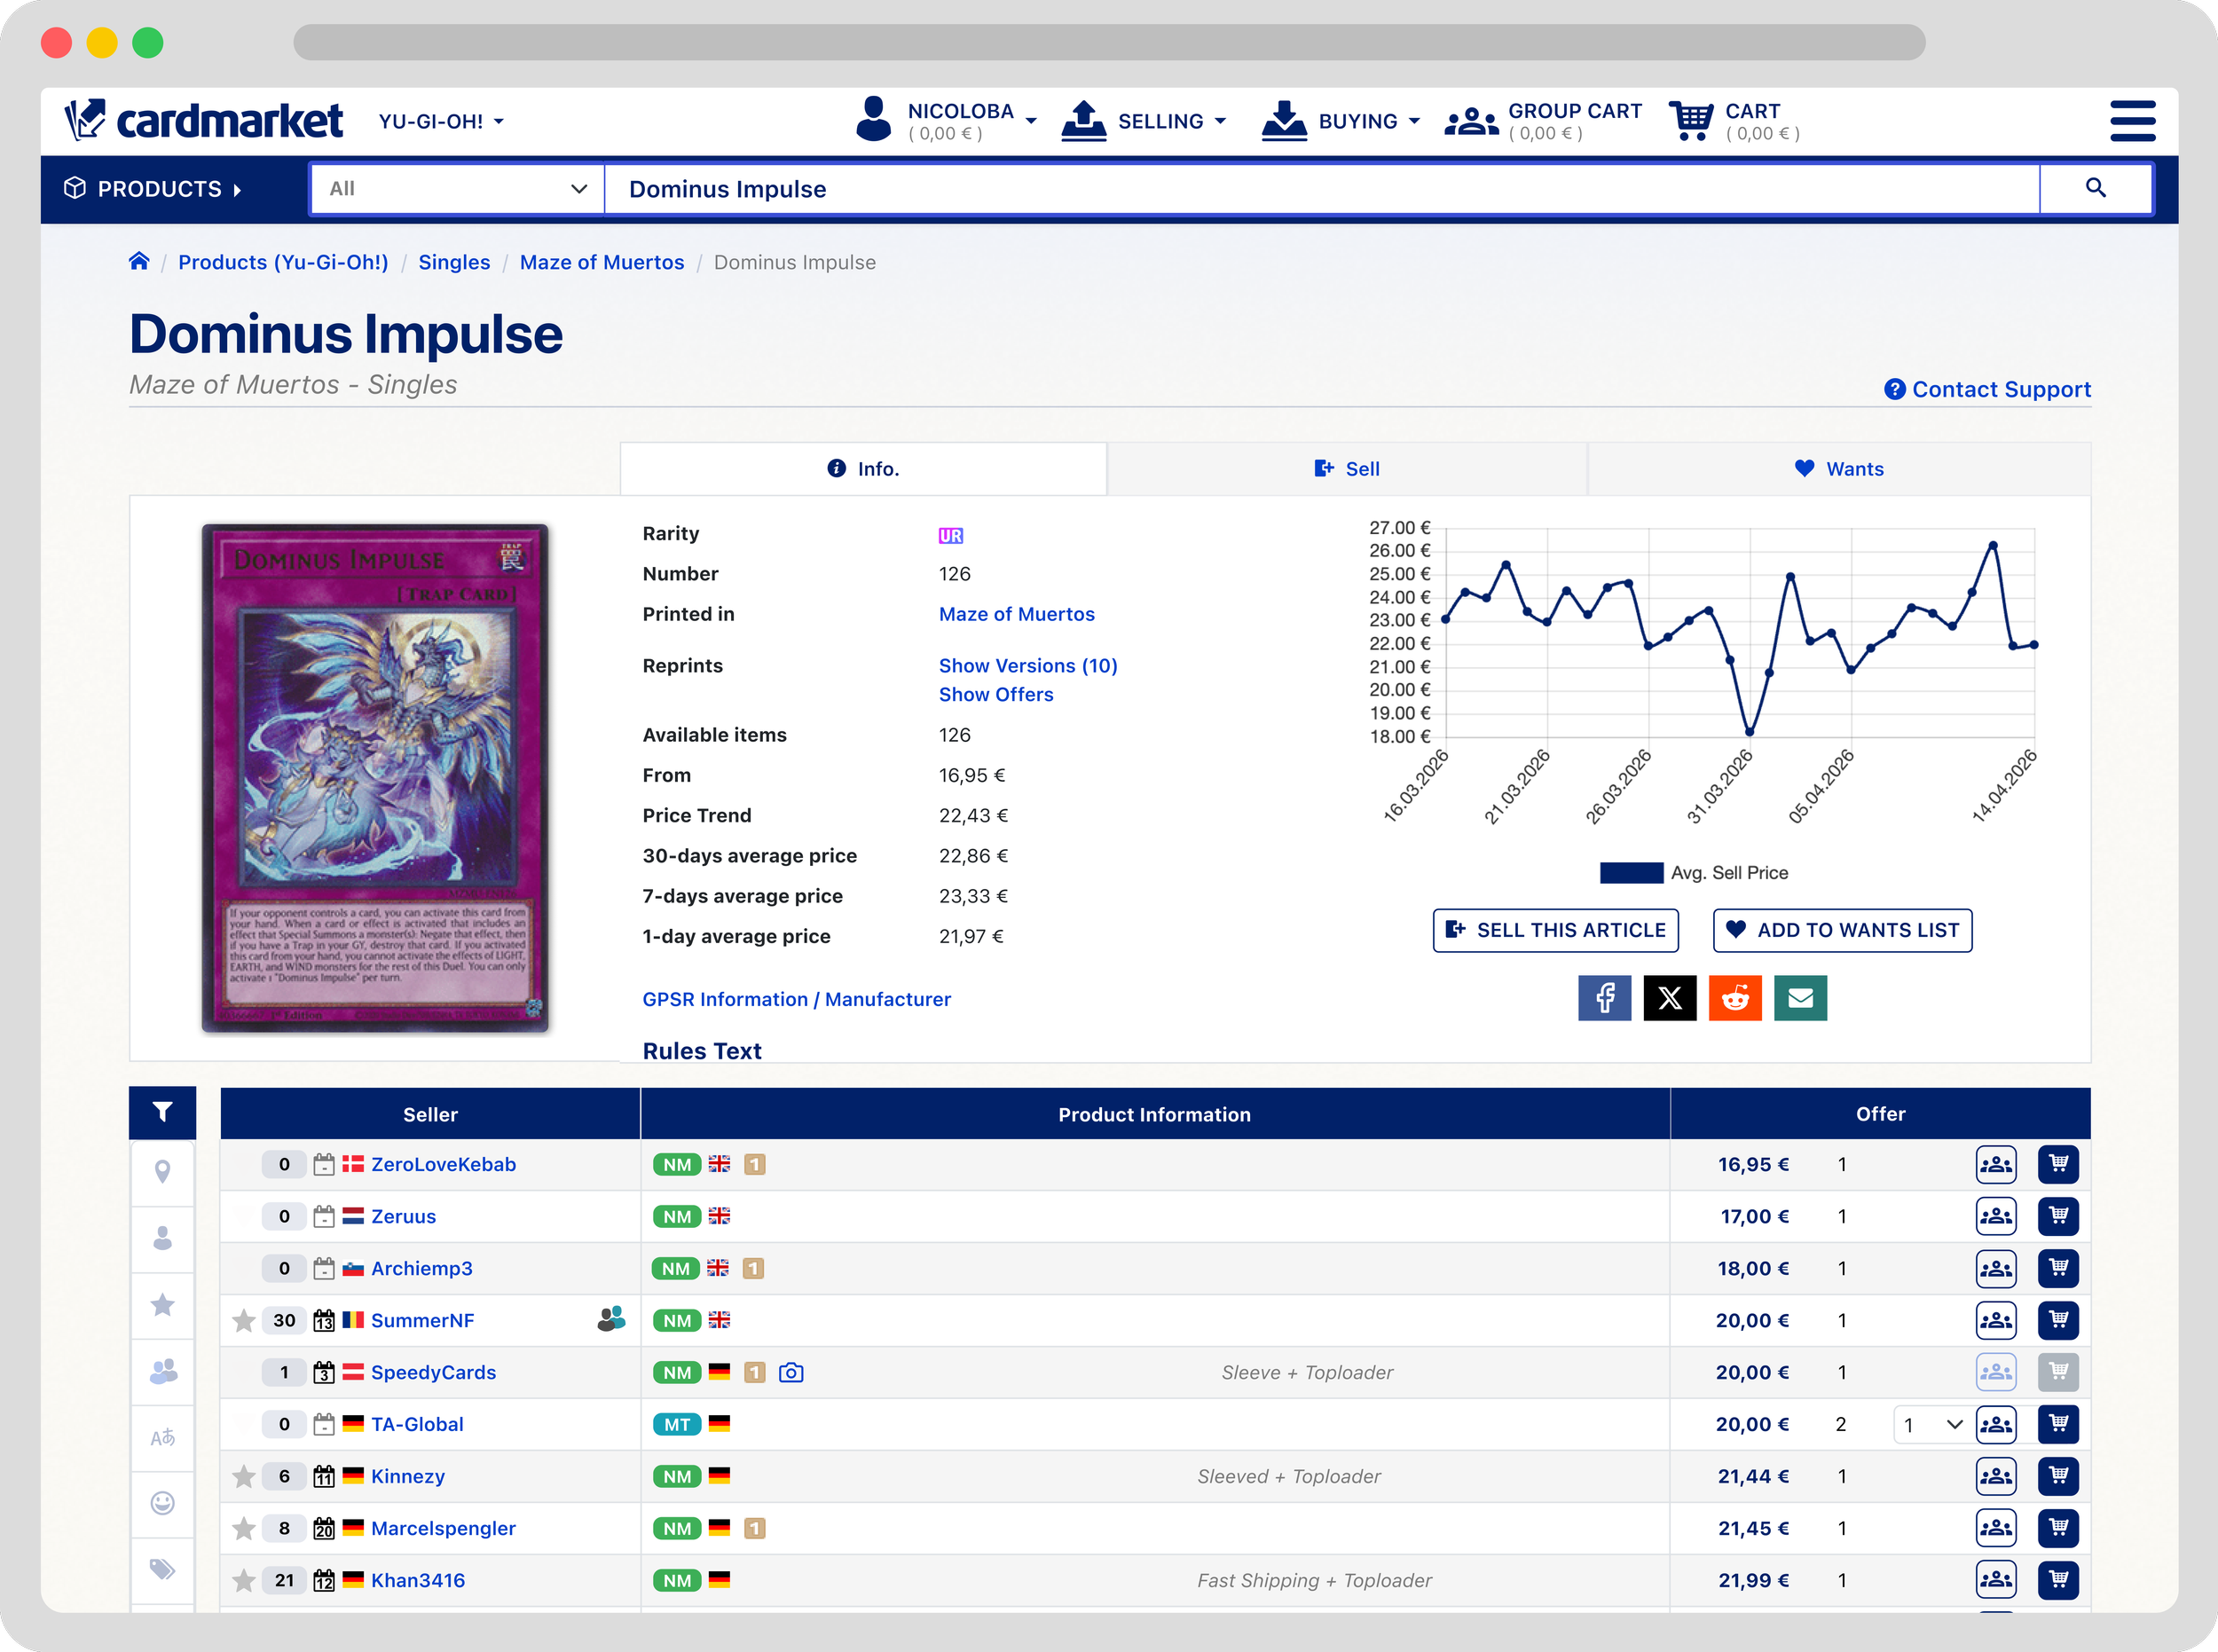Switch to the Sell tab
The height and width of the screenshot is (1652, 2218).
pos(1347,468)
